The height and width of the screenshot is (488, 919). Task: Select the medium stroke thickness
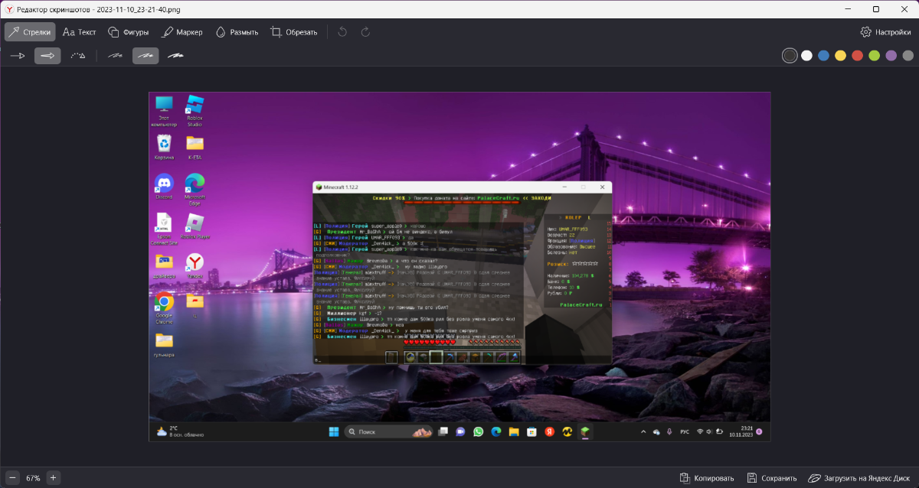coord(146,56)
